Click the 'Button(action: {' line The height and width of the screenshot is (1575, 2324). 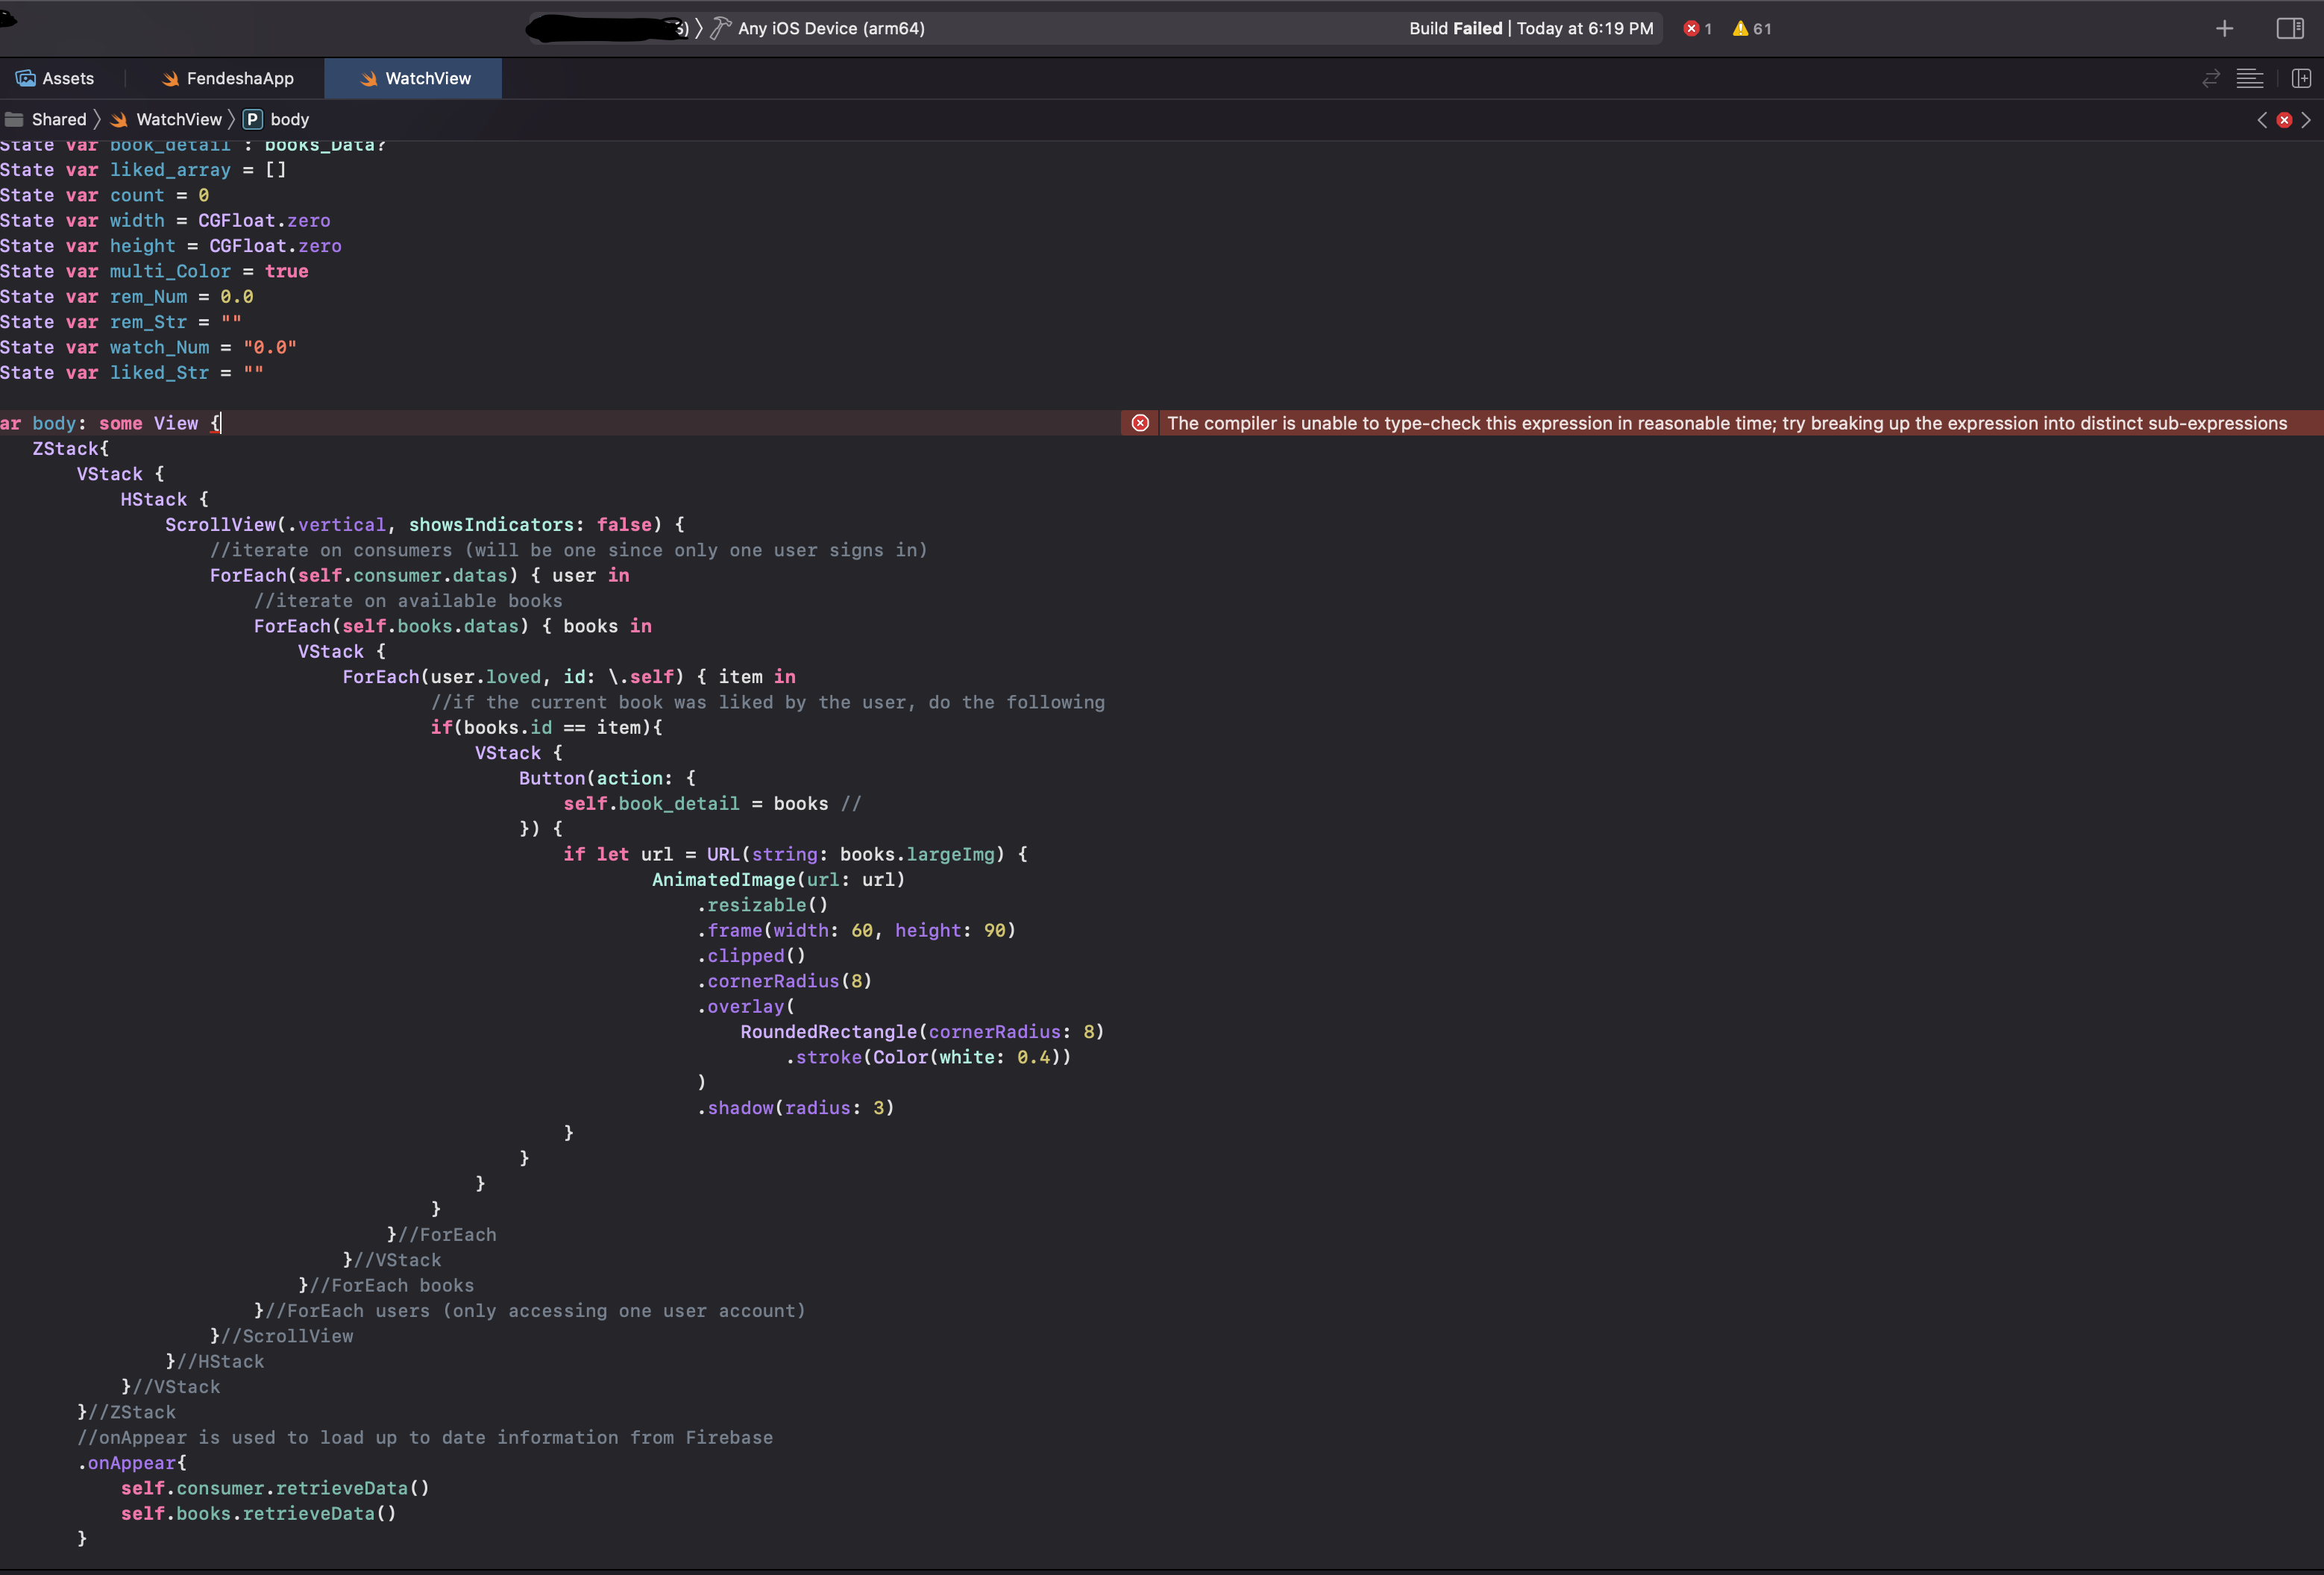(607, 778)
